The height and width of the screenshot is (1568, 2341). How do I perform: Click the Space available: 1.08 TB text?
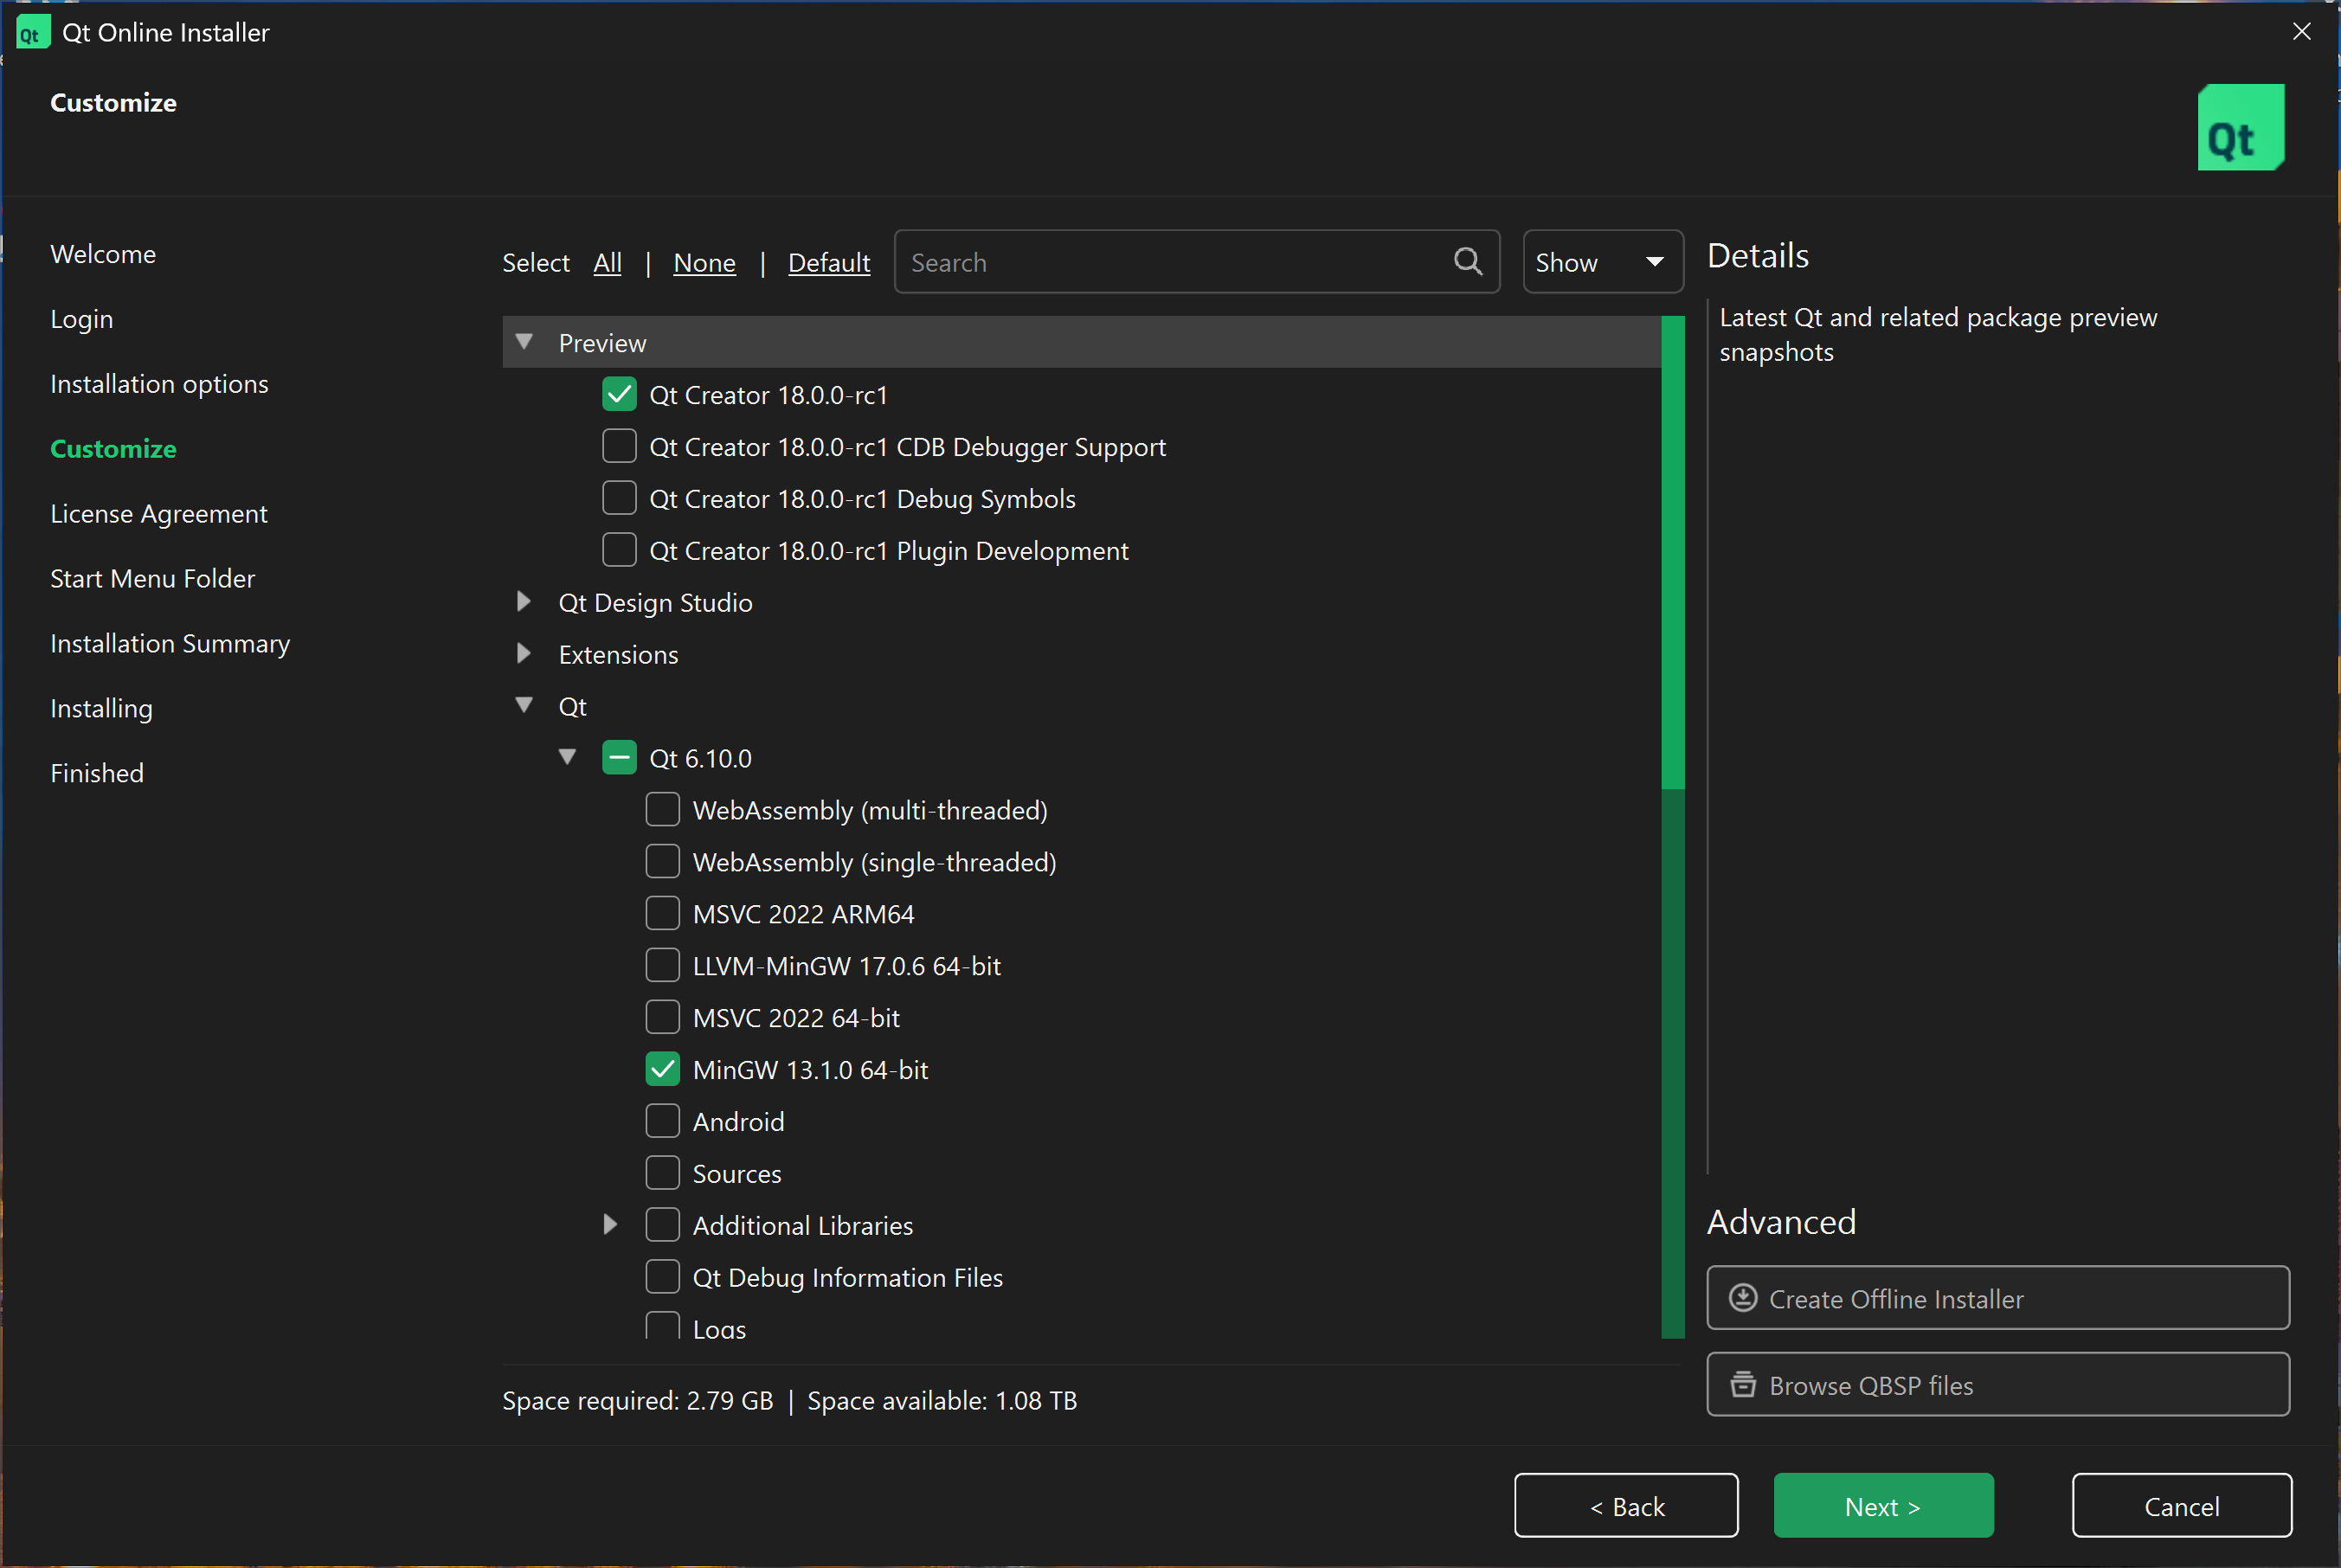click(942, 1401)
